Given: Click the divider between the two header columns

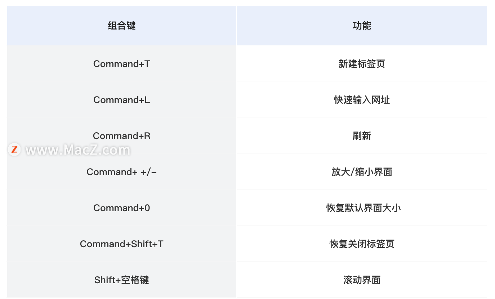Looking at the screenshot, I should tap(237, 26).
